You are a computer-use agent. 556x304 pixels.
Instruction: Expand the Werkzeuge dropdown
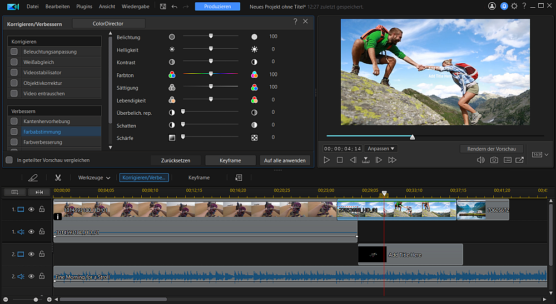coord(94,178)
